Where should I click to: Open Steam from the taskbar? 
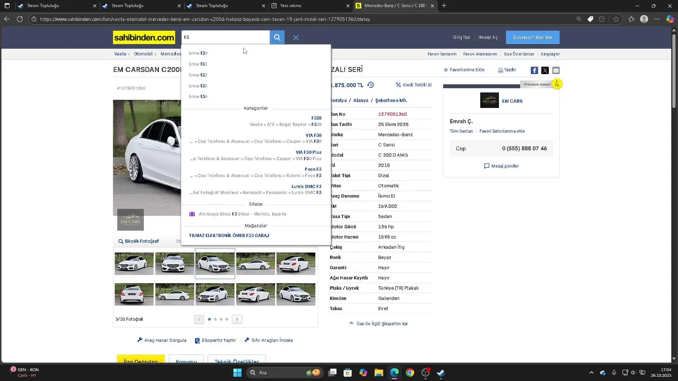pos(441,373)
